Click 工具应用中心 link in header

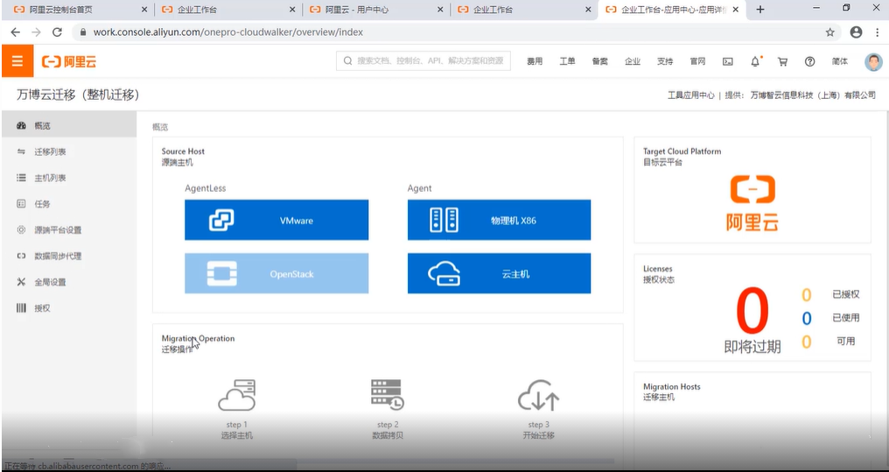coord(690,95)
